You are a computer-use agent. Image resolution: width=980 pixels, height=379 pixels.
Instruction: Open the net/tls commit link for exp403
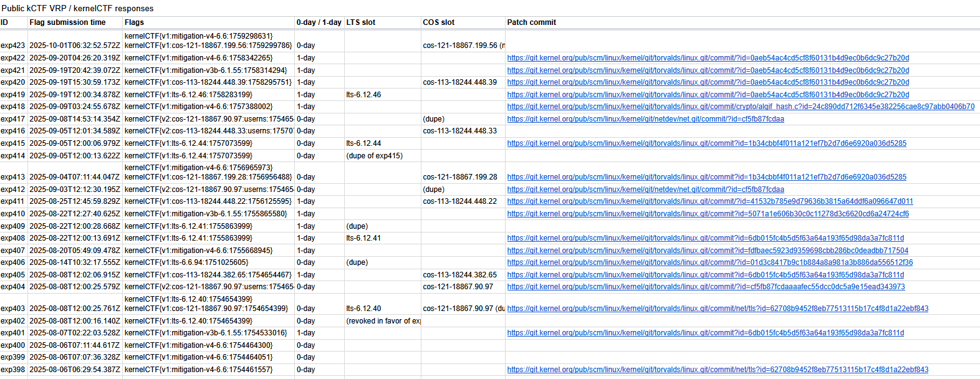[717, 309]
